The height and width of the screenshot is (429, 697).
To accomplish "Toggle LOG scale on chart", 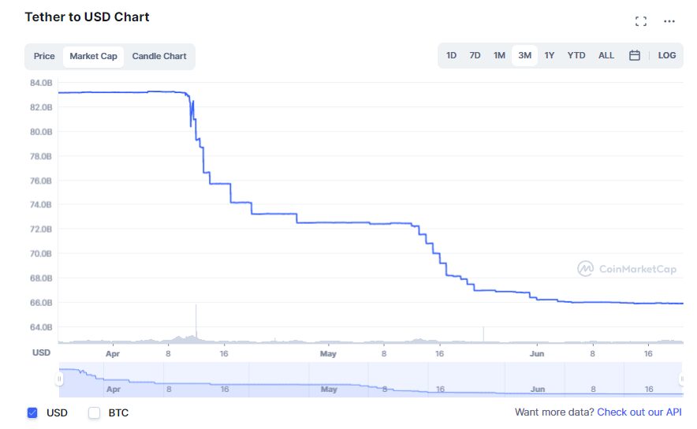I will (x=667, y=55).
